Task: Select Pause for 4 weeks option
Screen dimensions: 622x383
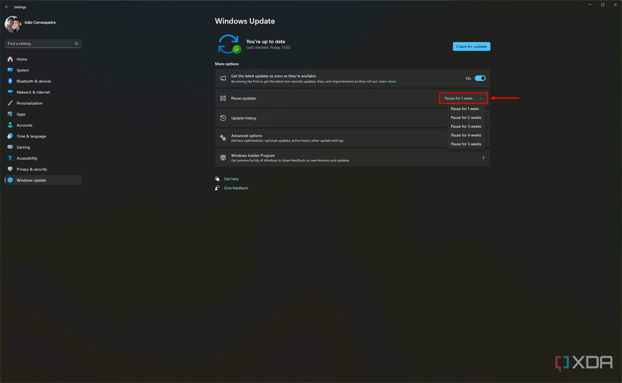Action: (466, 135)
